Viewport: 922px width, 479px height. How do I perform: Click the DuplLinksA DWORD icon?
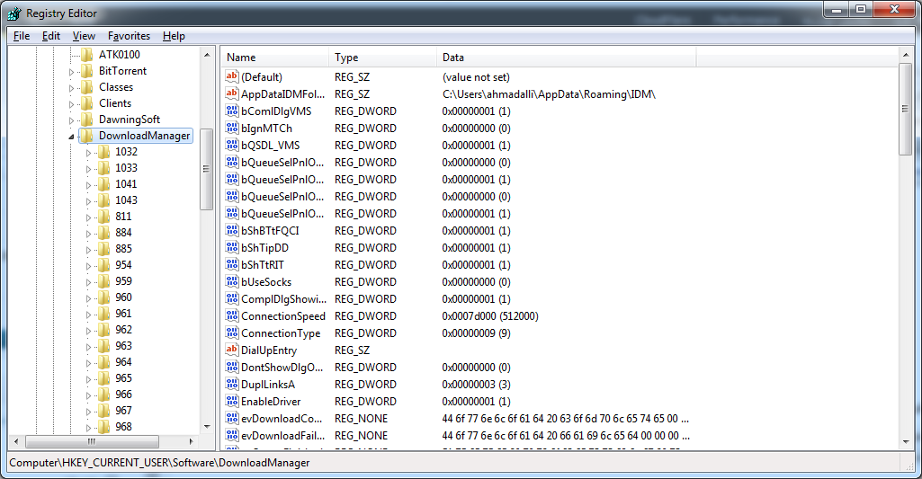coord(232,384)
